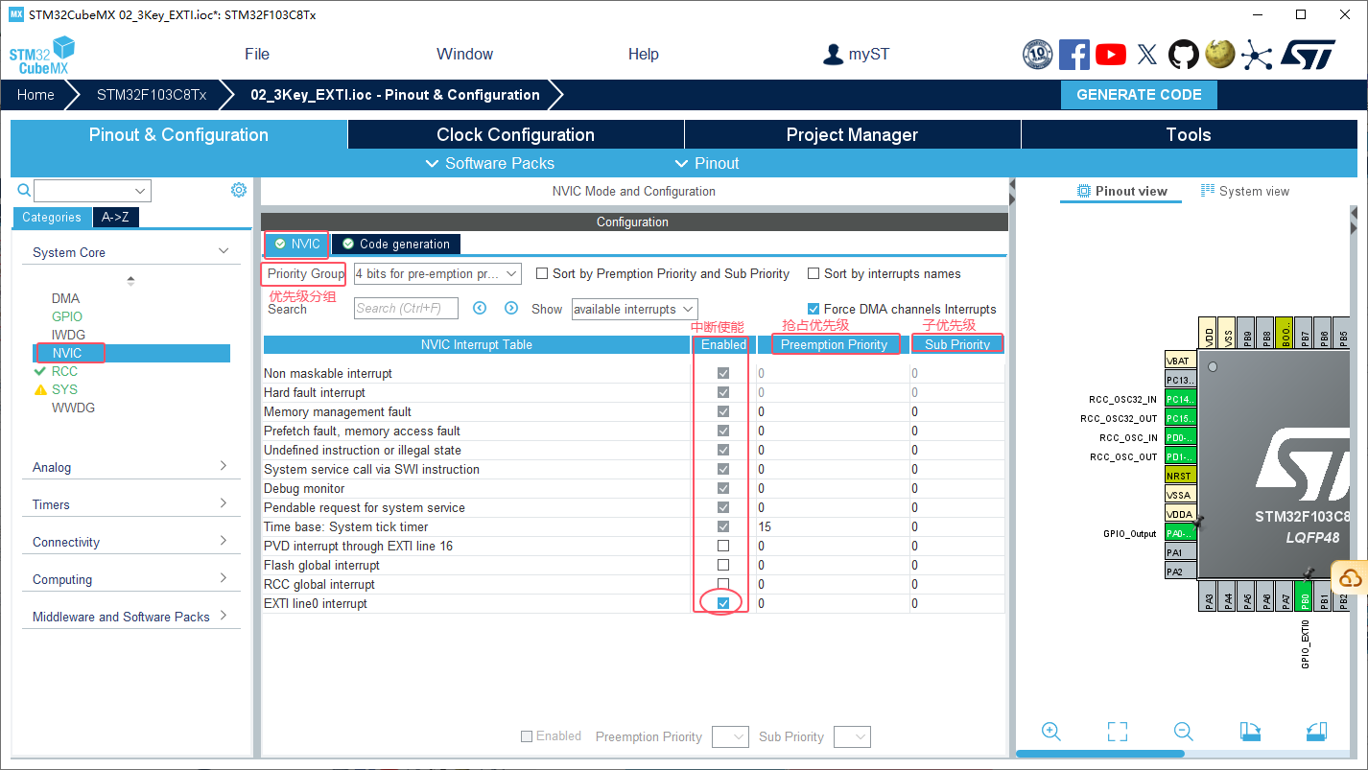The image size is (1368, 770).
Task: Open settings gear in categories panel
Action: (x=239, y=190)
